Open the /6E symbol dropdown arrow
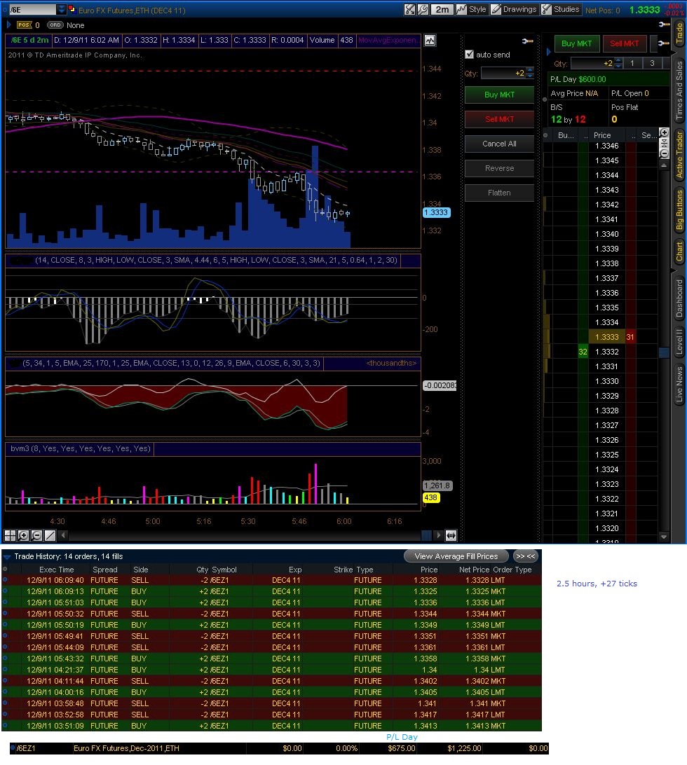Viewport: 687px width, 765px height. [62, 9]
